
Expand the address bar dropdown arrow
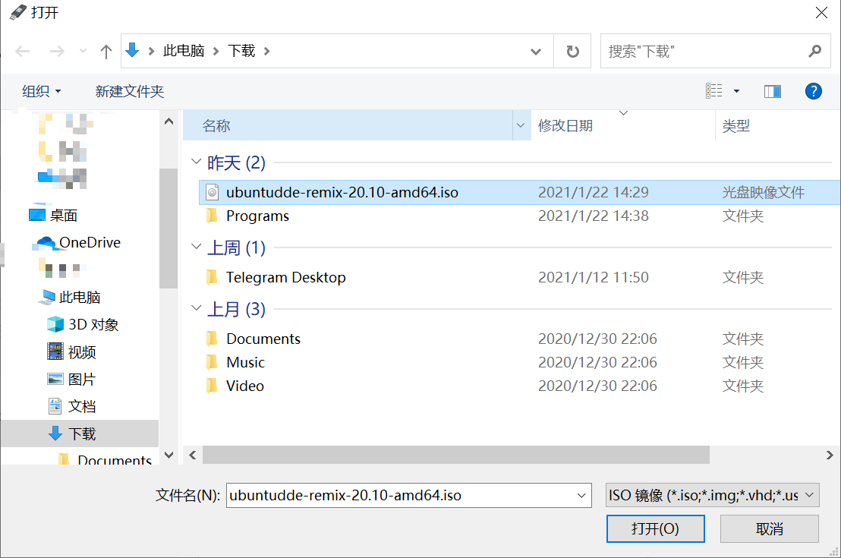click(536, 51)
